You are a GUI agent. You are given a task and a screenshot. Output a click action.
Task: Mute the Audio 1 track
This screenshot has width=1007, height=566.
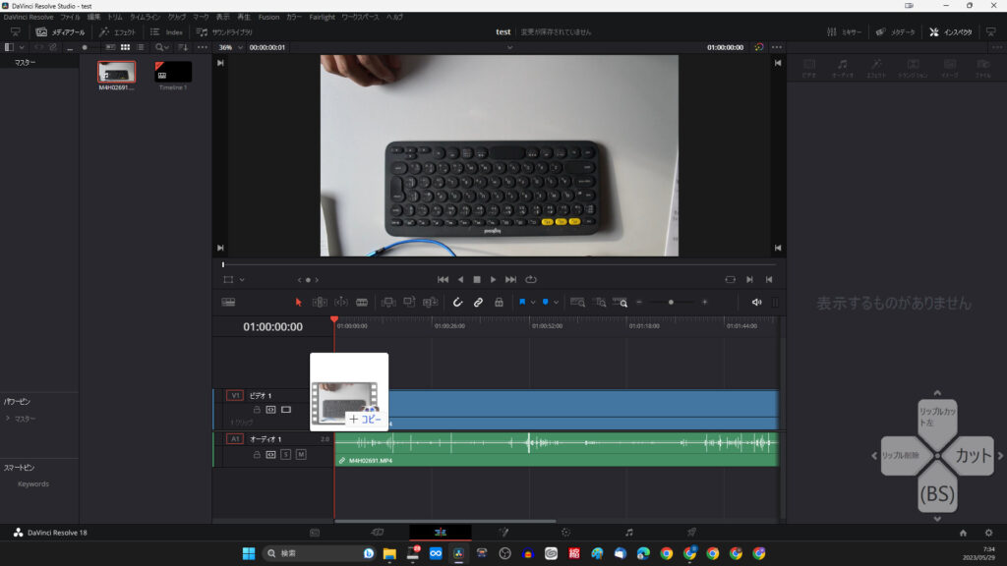(x=301, y=454)
